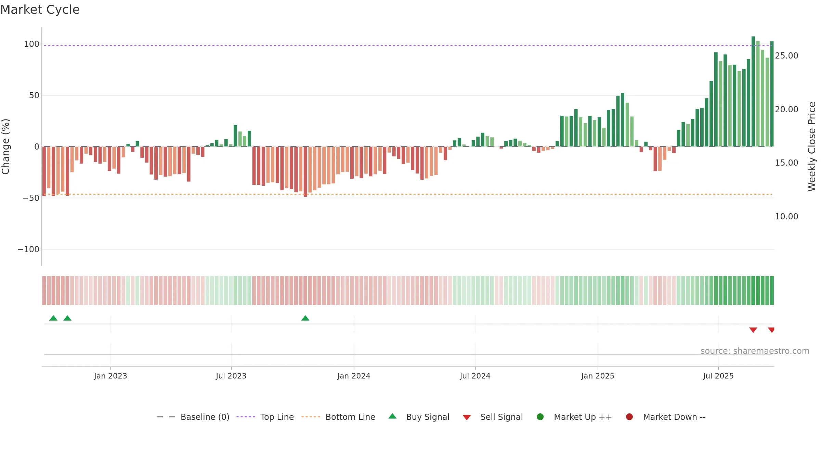Toggle the Top Line legend entry

(265, 417)
